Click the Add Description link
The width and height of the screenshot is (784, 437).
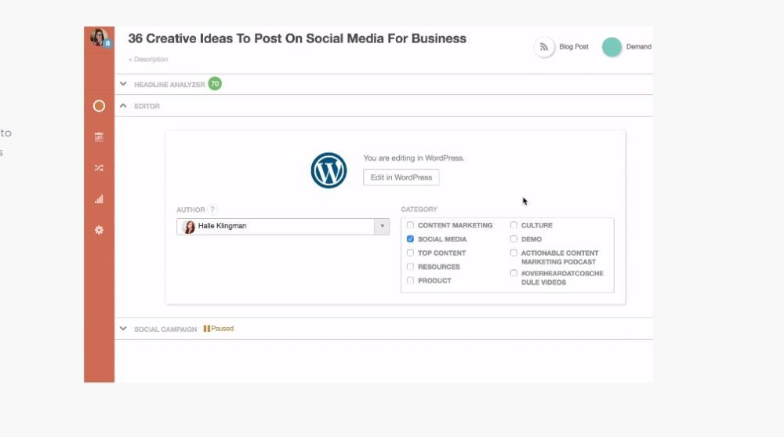[x=148, y=60]
